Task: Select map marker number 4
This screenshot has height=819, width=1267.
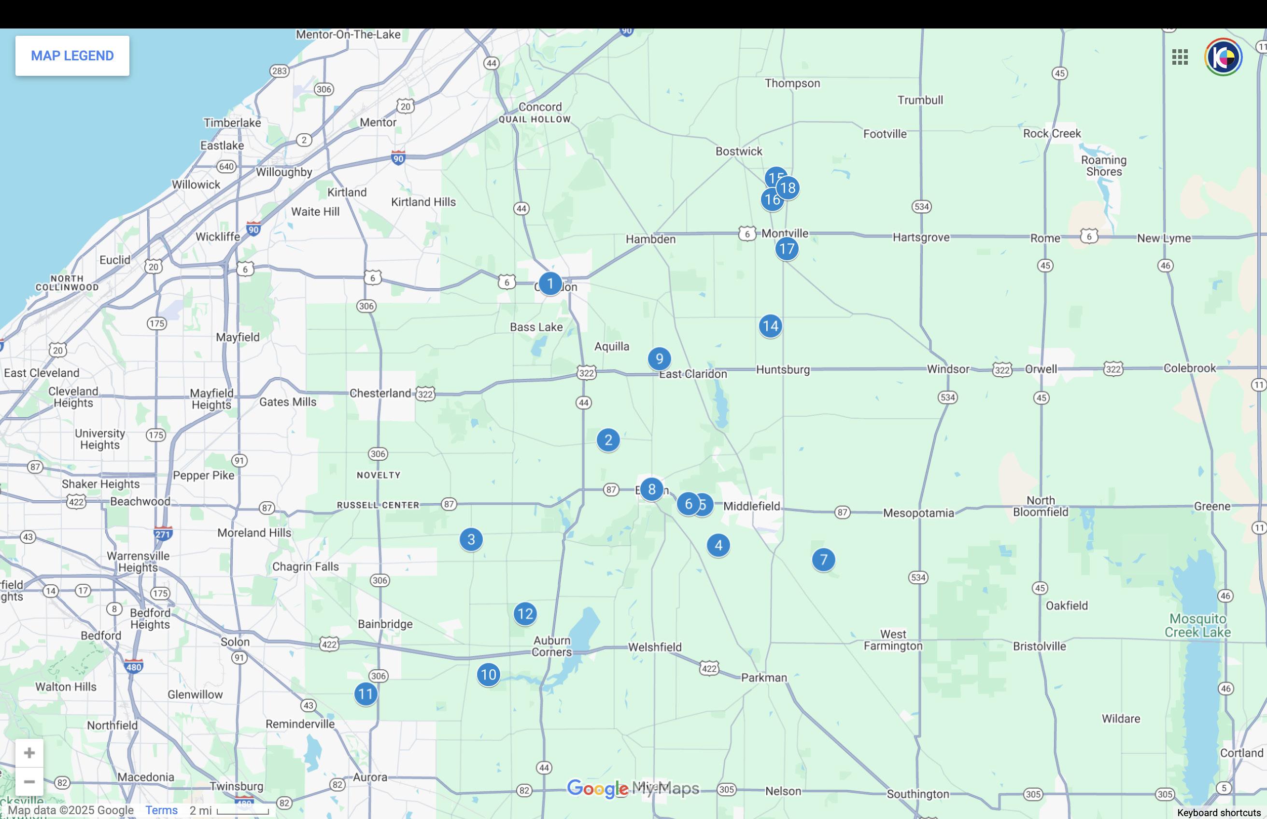Action: click(x=718, y=545)
